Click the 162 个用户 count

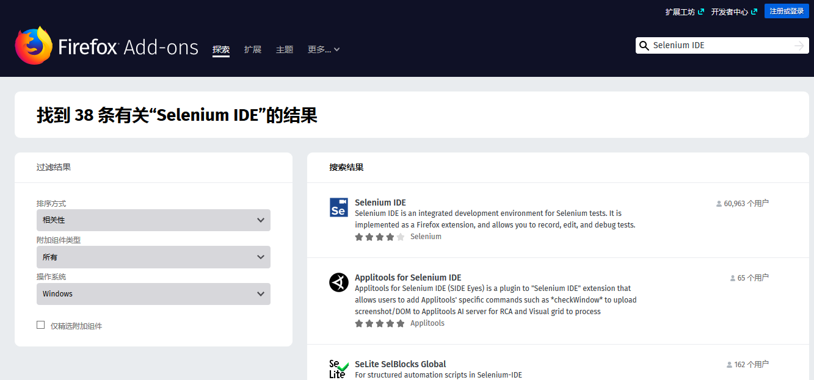(x=751, y=365)
